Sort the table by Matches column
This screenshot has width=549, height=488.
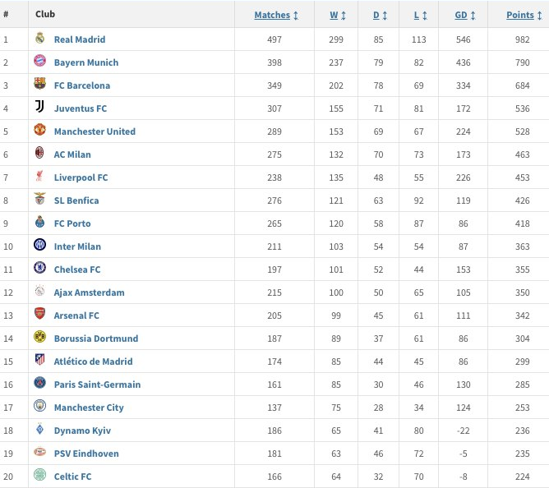276,15
